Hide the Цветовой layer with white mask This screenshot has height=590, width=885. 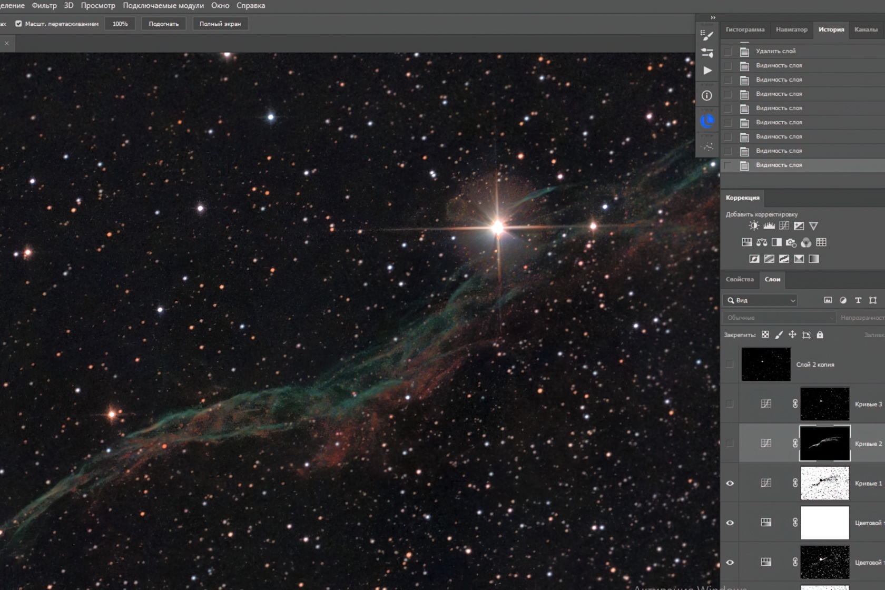pyautogui.click(x=730, y=523)
